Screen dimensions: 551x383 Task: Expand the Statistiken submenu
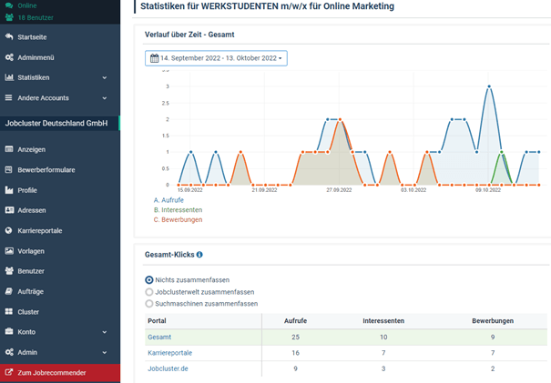click(x=60, y=77)
